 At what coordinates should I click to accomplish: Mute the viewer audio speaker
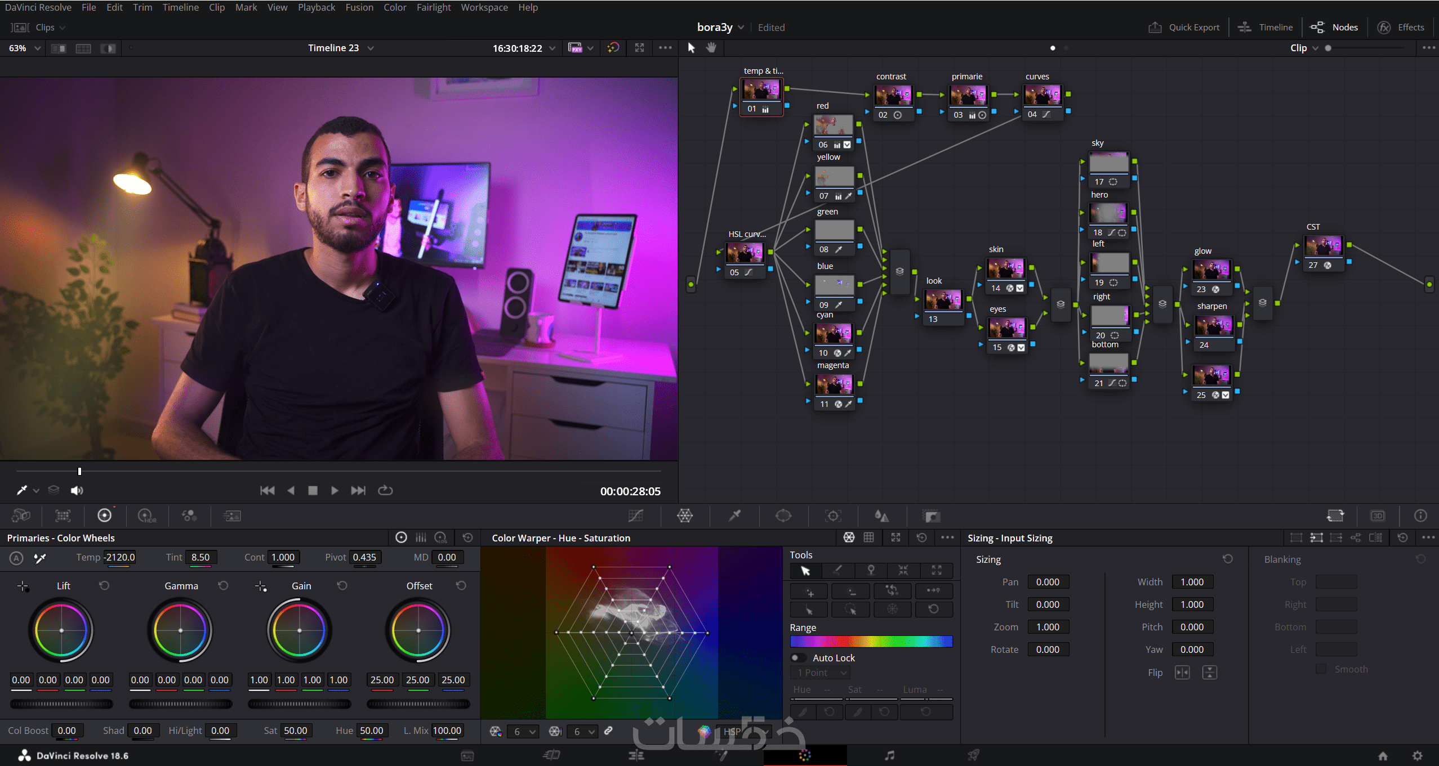tap(77, 490)
